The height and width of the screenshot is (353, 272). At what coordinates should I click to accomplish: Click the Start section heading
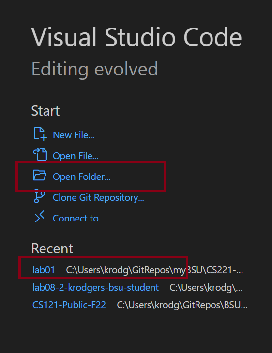click(45, 111)
